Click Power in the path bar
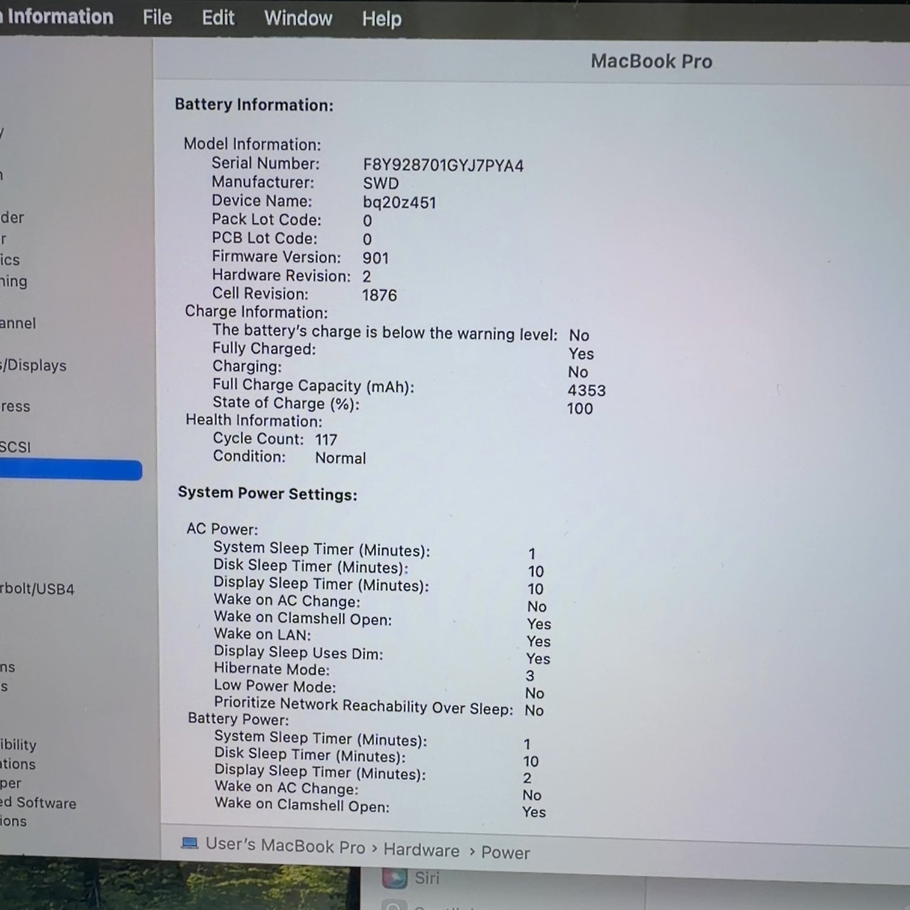 point(505,852)
